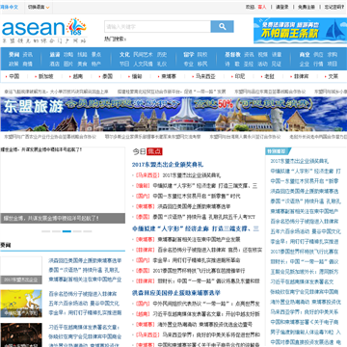Open the 要闻 navigation section
Screen dimensions: 347x347
[13, 55]
